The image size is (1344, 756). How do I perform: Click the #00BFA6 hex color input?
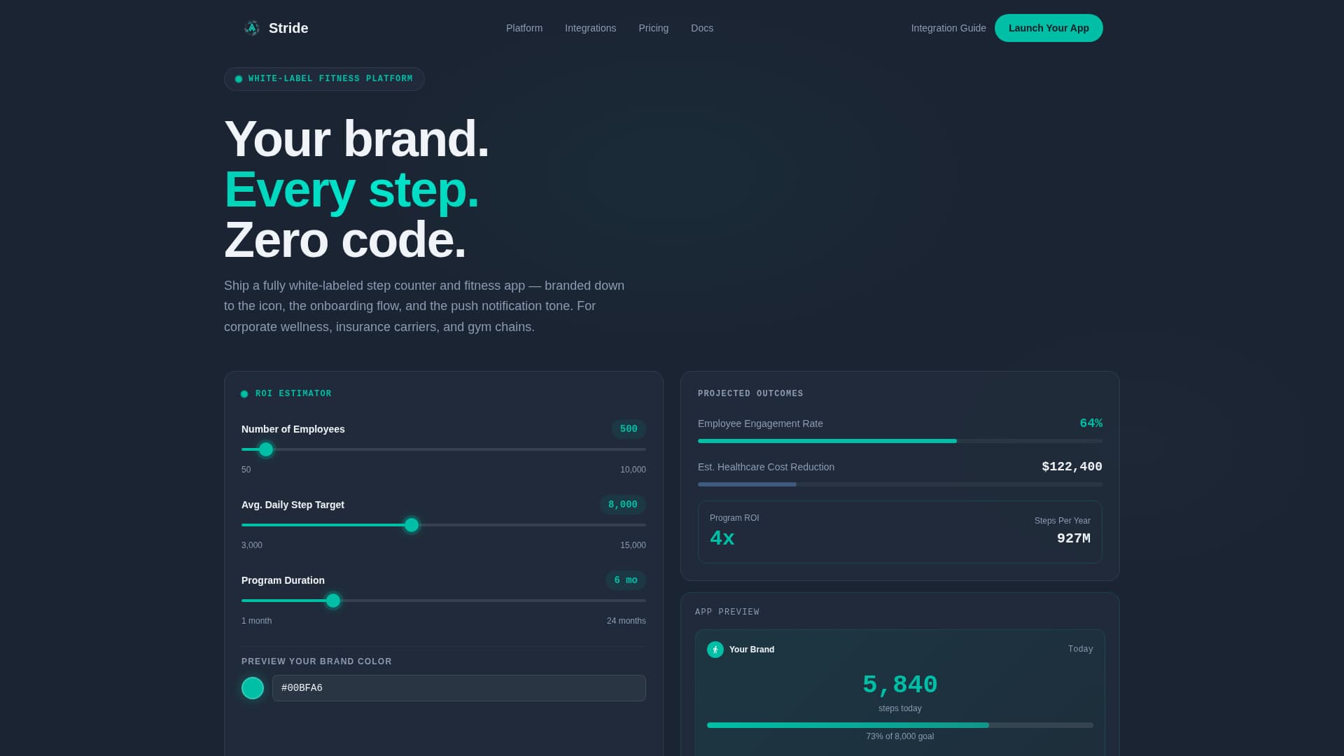(x=458, y=688)
